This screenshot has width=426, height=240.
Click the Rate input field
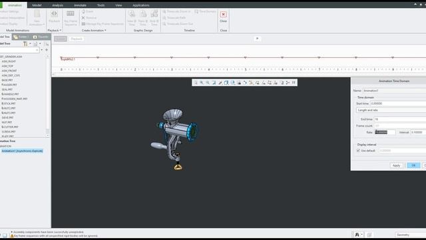click(x=385, y=132)
